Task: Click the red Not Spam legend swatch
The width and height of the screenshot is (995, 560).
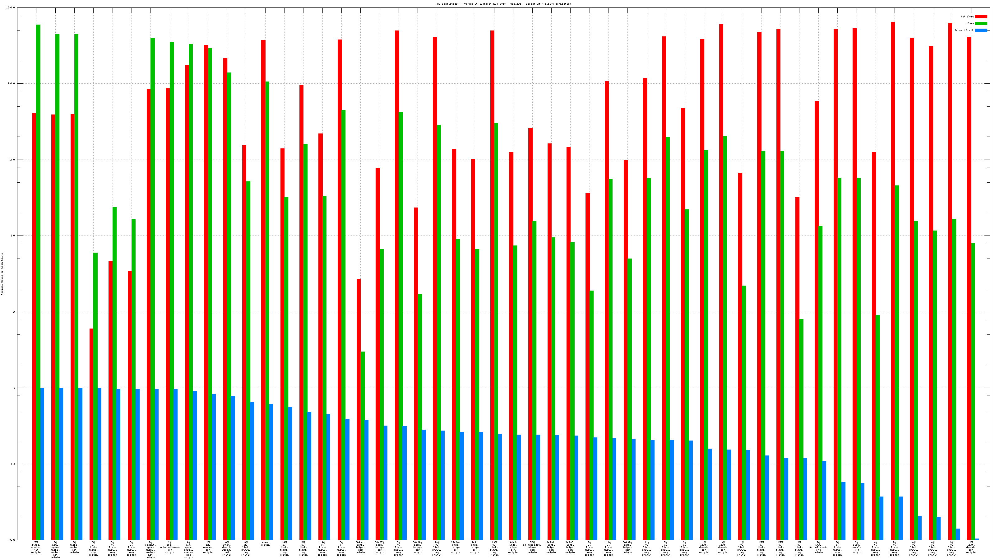Action: click(981, 16)
